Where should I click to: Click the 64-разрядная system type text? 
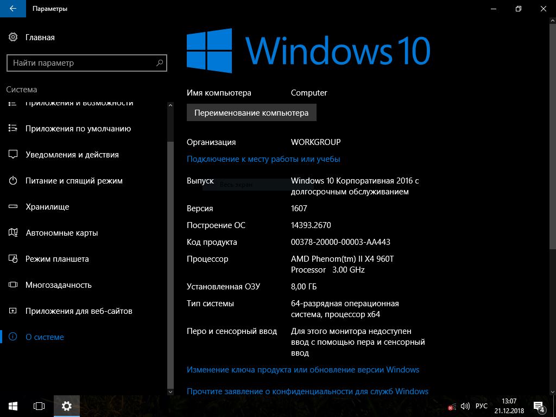[x=345, y=309]
